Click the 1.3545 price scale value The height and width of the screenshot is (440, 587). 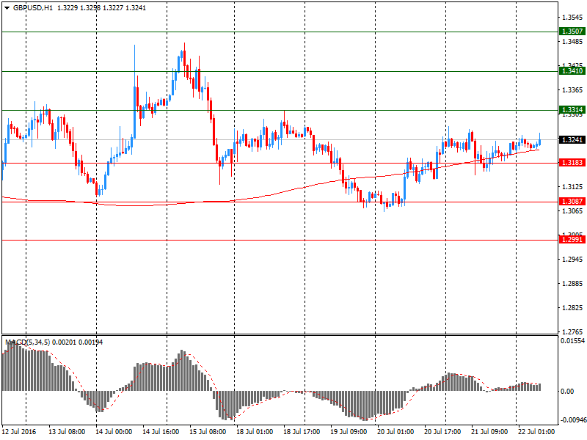[572, 17]
